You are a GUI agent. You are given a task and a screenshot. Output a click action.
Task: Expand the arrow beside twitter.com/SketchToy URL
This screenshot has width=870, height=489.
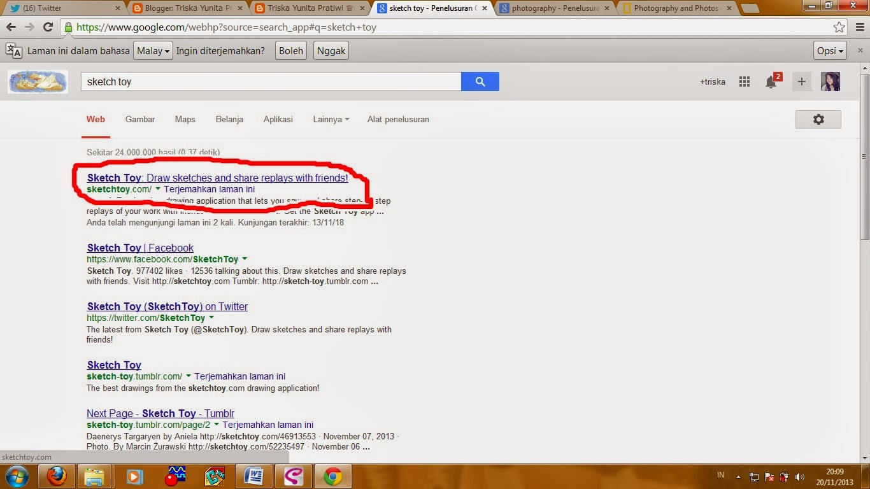point(211,318)
